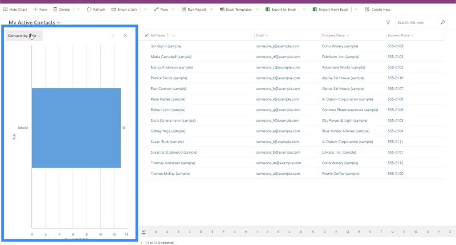Select phone number 555-0109
Viewport: 456px width, 245px height.
pyautogui.click(x=395, y=46)
